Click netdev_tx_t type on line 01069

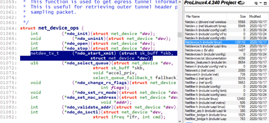click(x=45, y=53)
